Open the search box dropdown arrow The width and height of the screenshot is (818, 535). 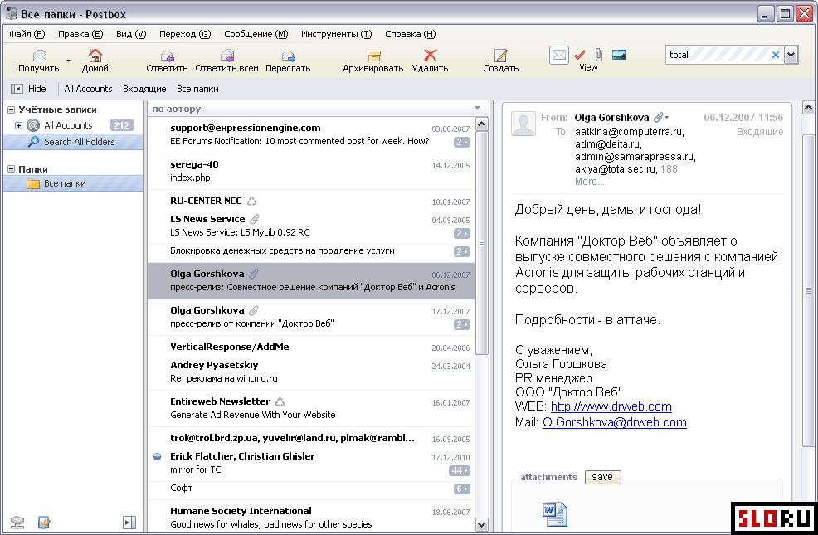(791, 55)
